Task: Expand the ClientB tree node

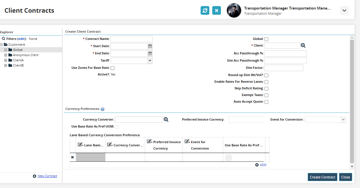Action: pos(6,65)
